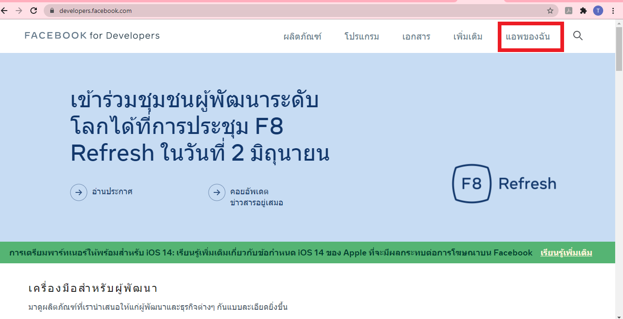The image size is (623, 319).
Task: Open site search magnifier icon
Action: coord(578,35)
